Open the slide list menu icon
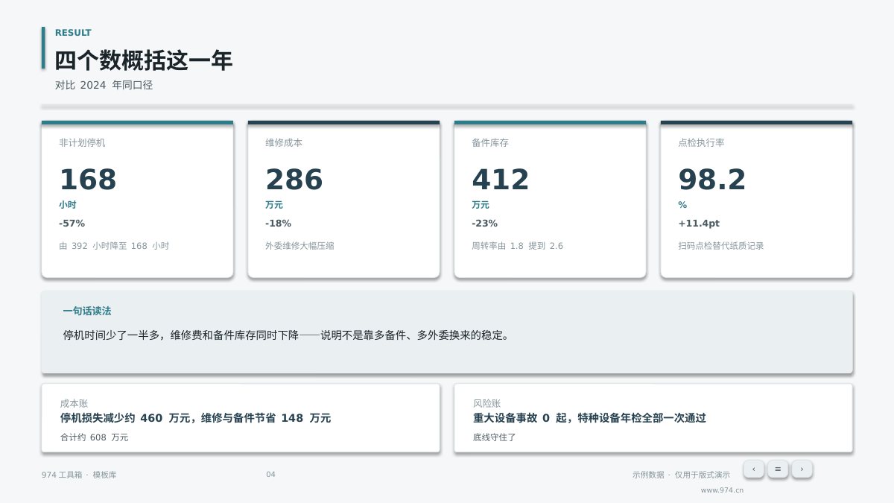The width and height of the screenshot is (894, 503). coord(778,469)
